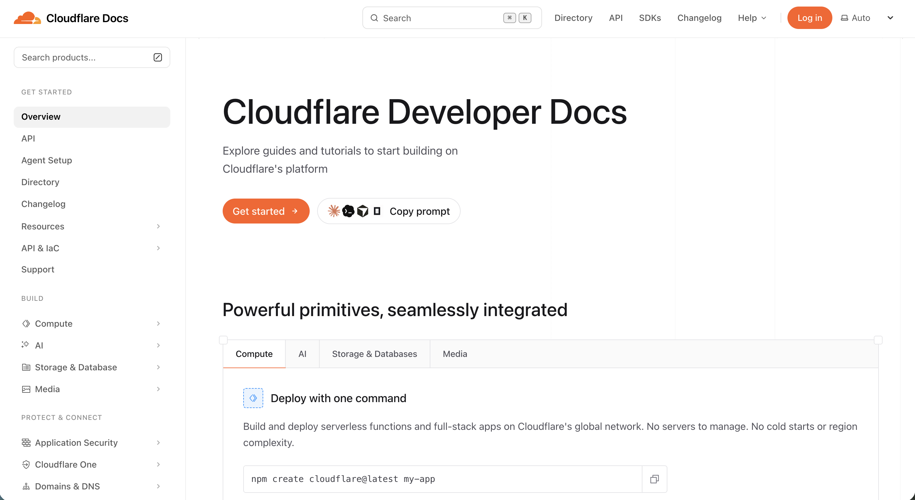
Task: Click the AI sparkles sidebar icon
Action: click(x=25, y=344)
